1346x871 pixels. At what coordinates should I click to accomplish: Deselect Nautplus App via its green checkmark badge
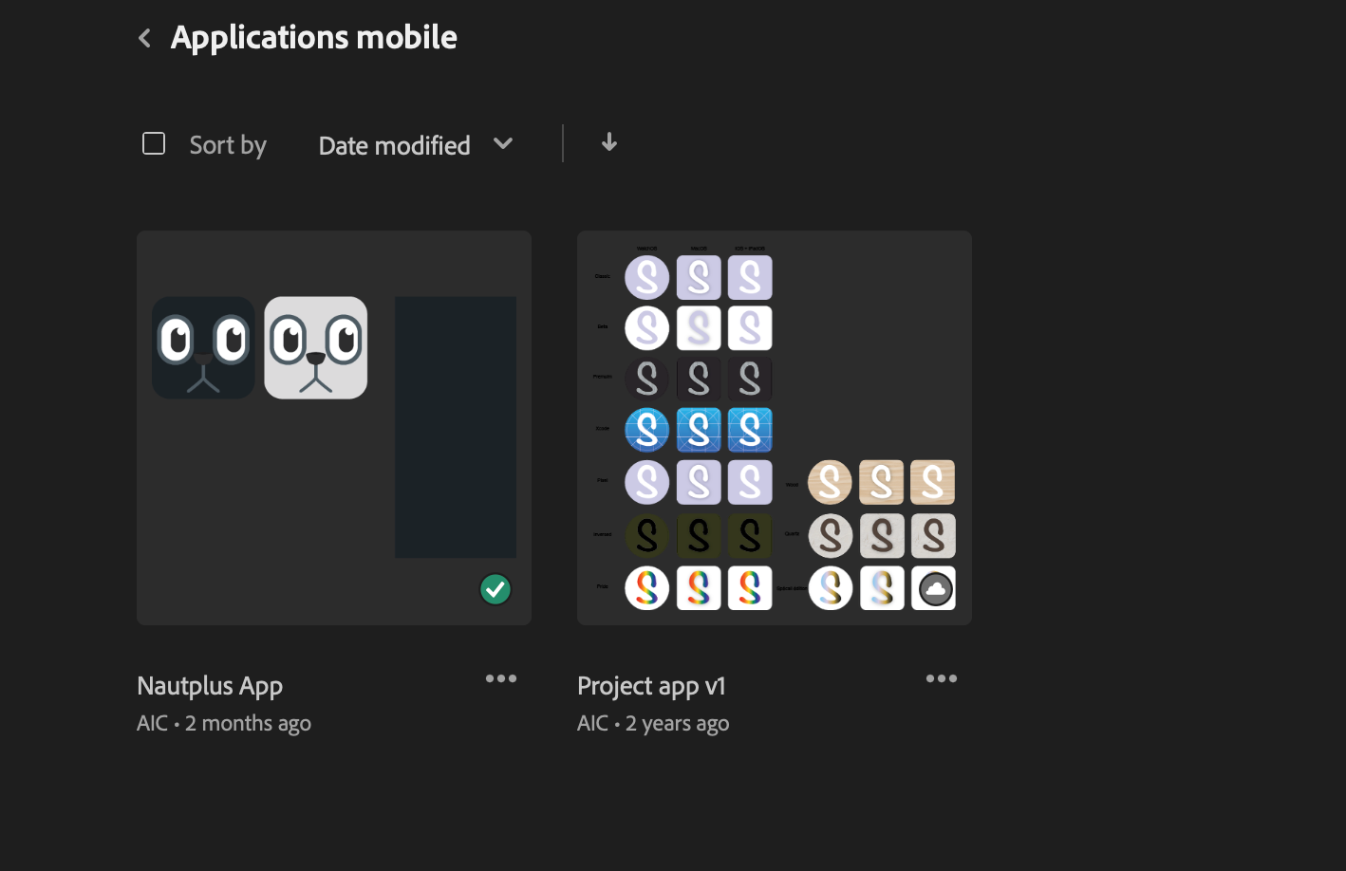point(495,588)
